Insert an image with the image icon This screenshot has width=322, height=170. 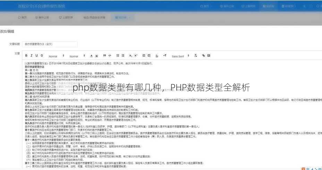(x=209, y=56)
